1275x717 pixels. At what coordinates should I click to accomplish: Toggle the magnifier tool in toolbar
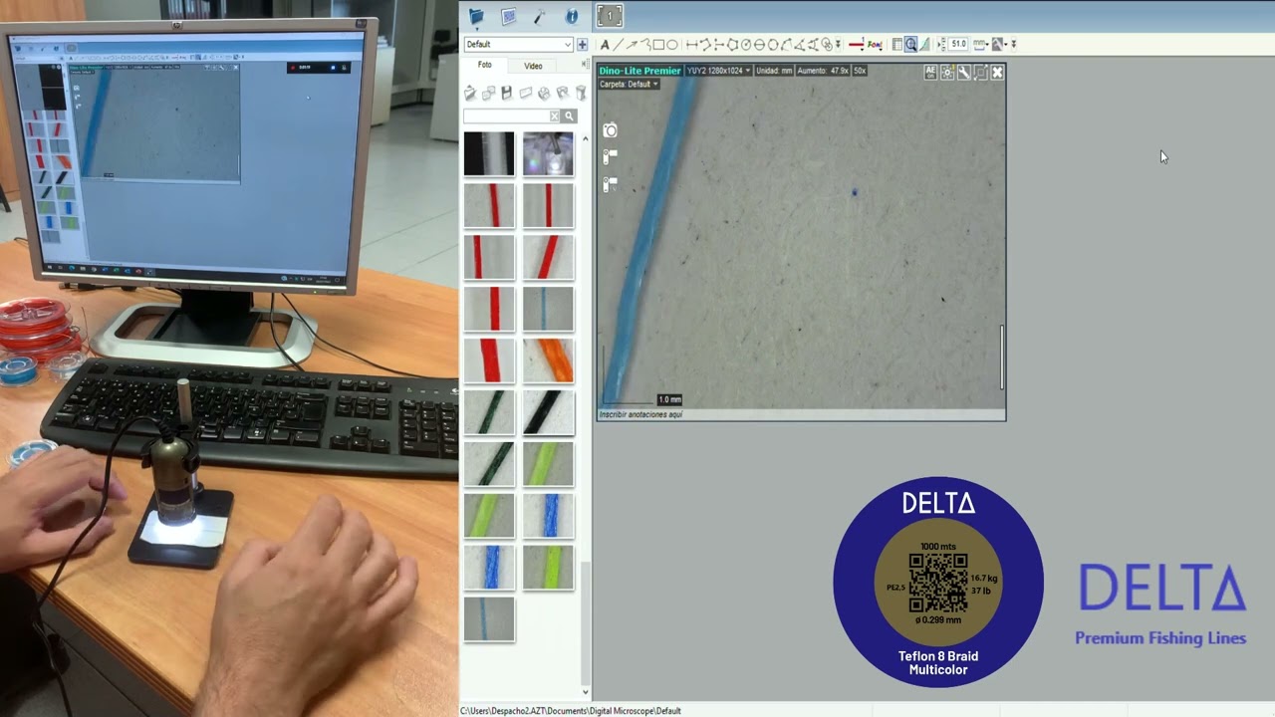(910, 44)
